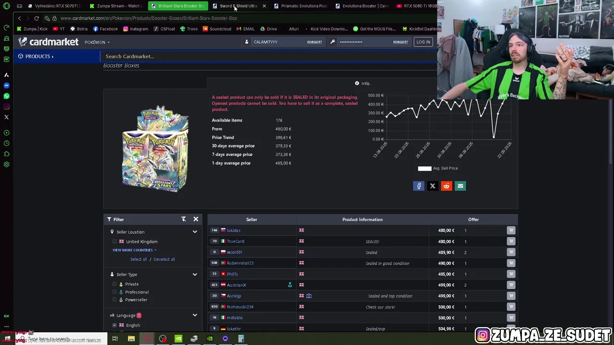
Task: Click Forgot link beside username field
Action: [x=315, y=42]
